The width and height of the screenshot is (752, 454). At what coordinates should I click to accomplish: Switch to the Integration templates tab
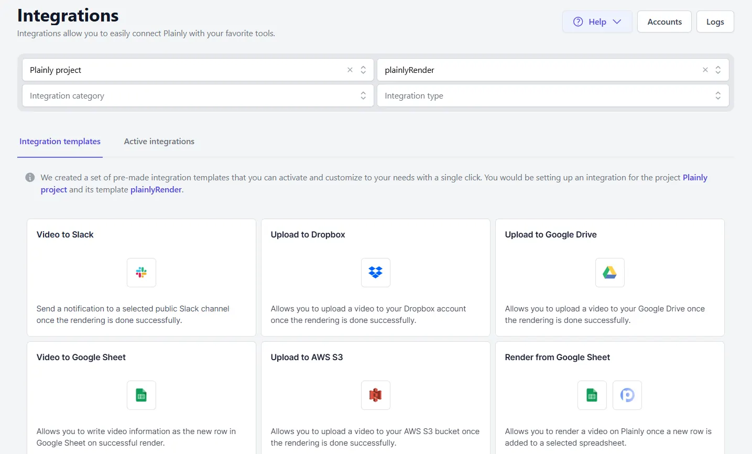pyautogui.click(x=60, y=142)
